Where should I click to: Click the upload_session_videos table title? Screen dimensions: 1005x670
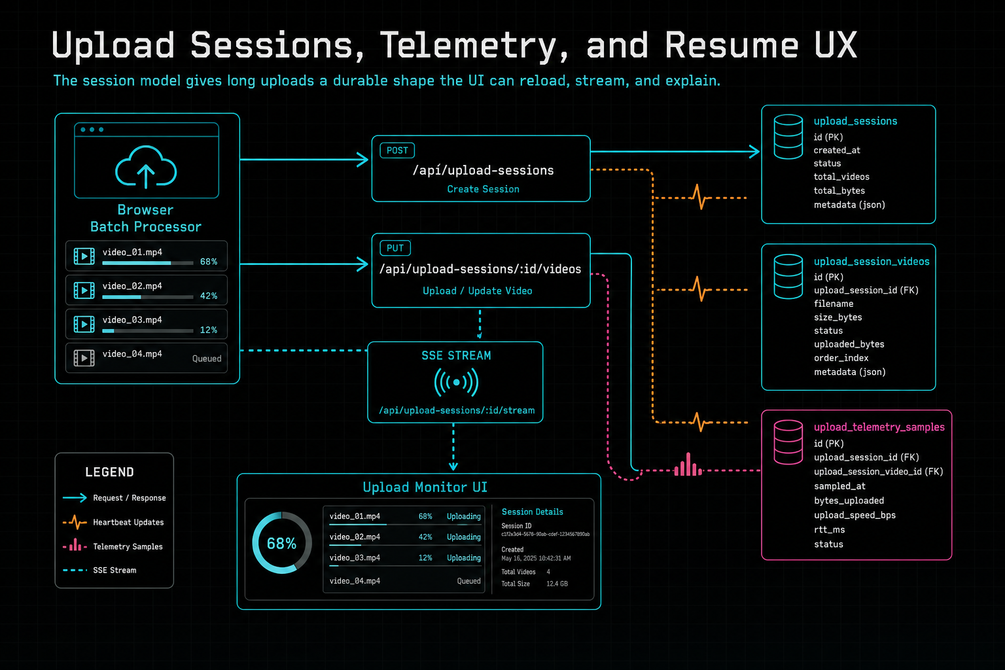coord(872,261)
